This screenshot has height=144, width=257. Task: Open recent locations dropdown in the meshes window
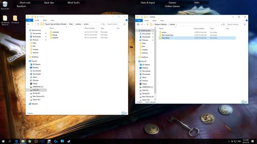click(145, 24)
